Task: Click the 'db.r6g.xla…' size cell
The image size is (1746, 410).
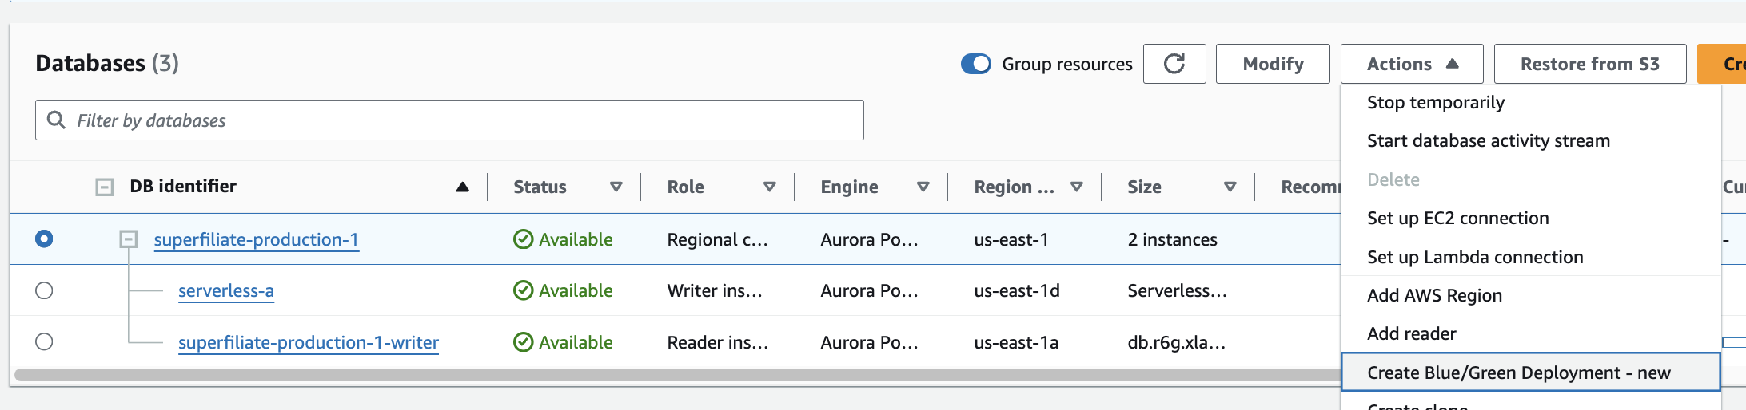Action: [1176, 342]
